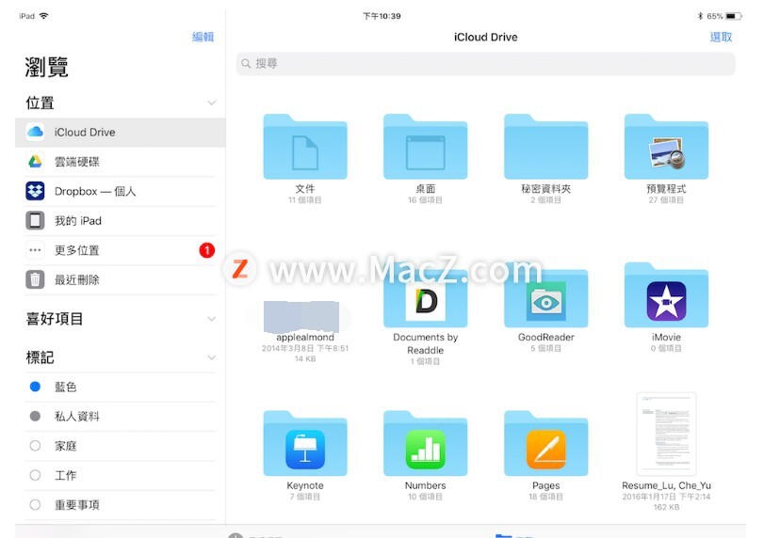
Task: Click the 最近刪除 trash icon
Action: coord(35,279)
